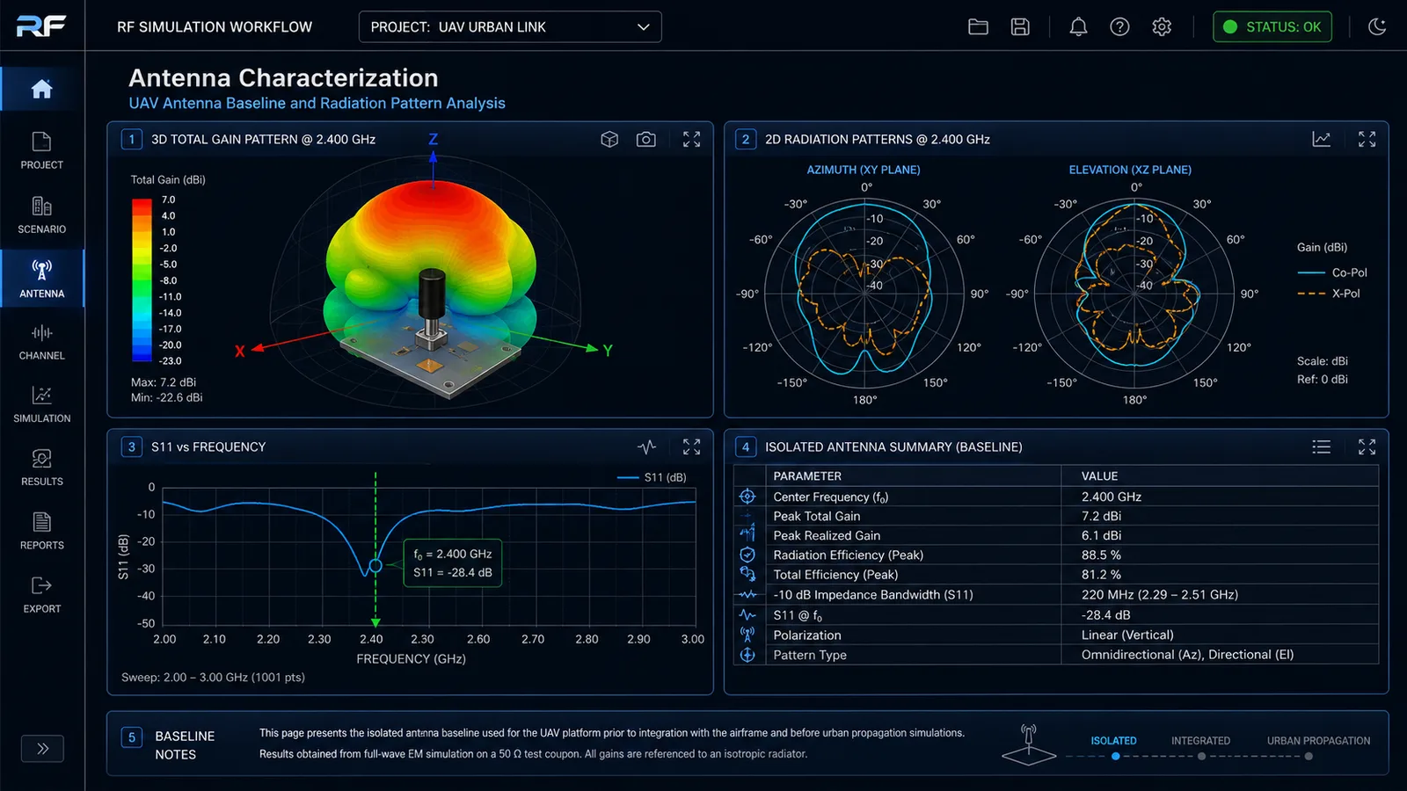Click 'Linear (Vertical)' polarization value
The width and height of the screenshot is (1407, 791).
(x=1127, y=635)
